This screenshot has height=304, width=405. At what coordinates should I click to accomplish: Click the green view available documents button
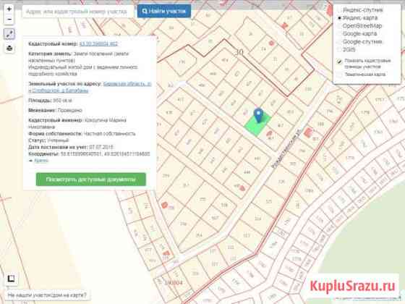point(91,180)
